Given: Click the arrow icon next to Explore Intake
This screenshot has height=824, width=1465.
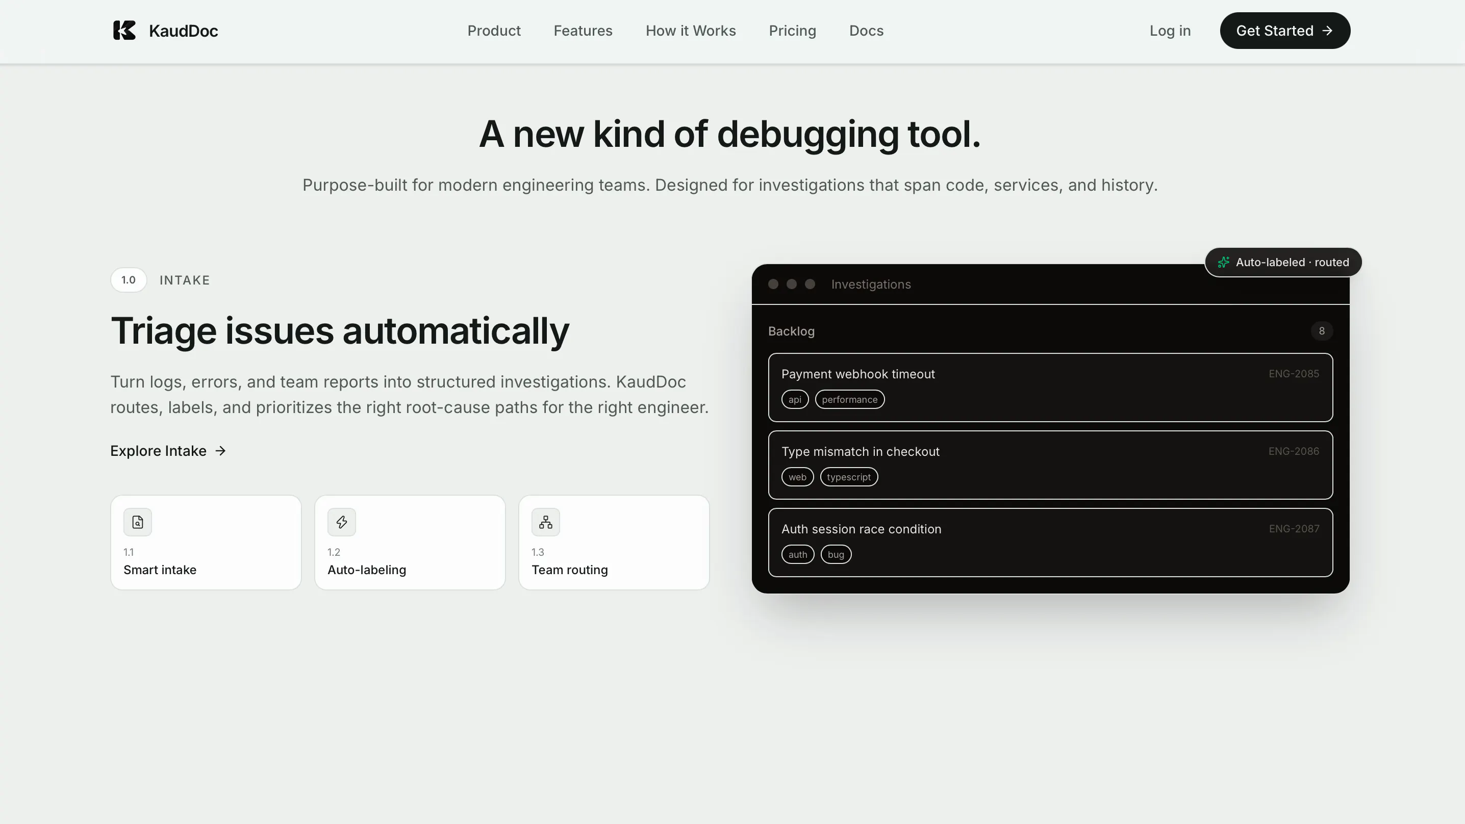Looking at the screenshot, I should click(x=221, y=451).
